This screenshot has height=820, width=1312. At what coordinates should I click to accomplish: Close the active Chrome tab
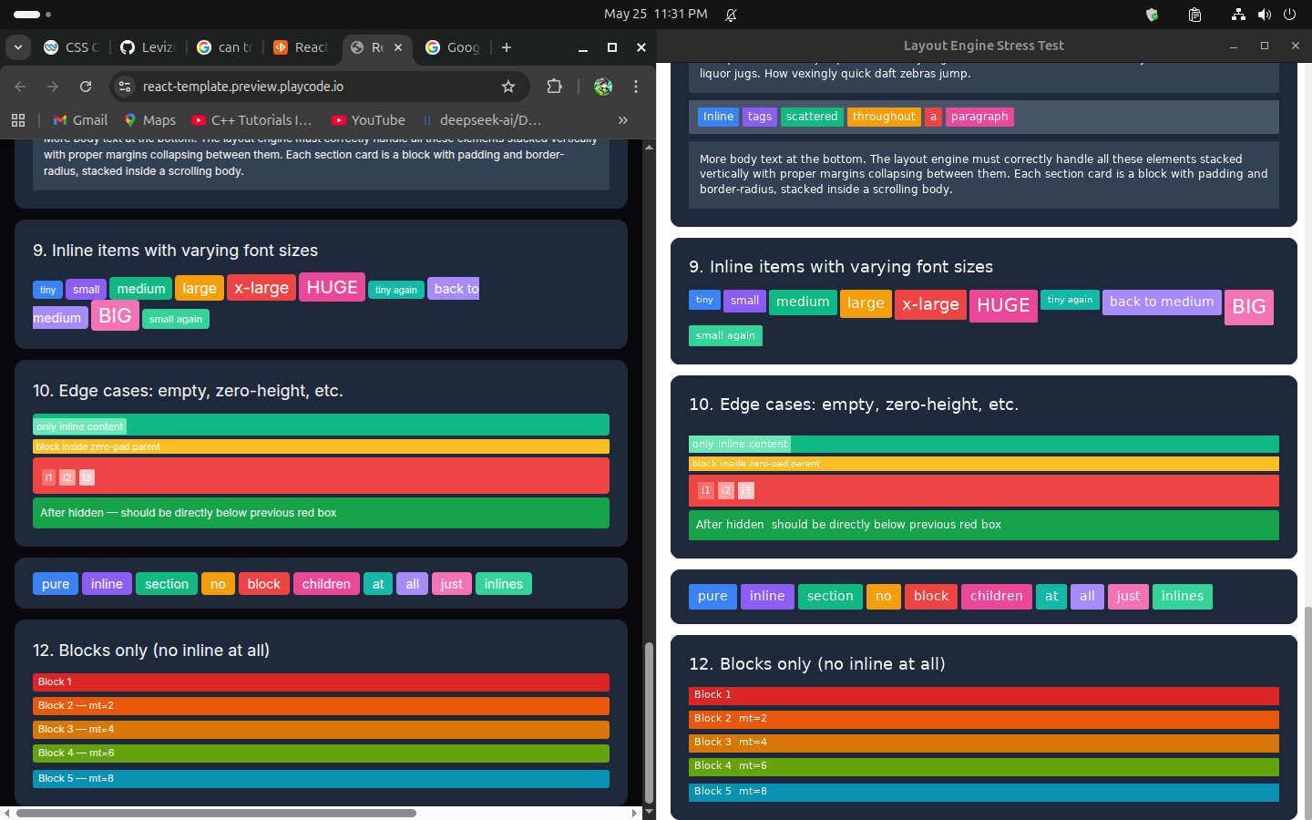click(x=398, y=47)
